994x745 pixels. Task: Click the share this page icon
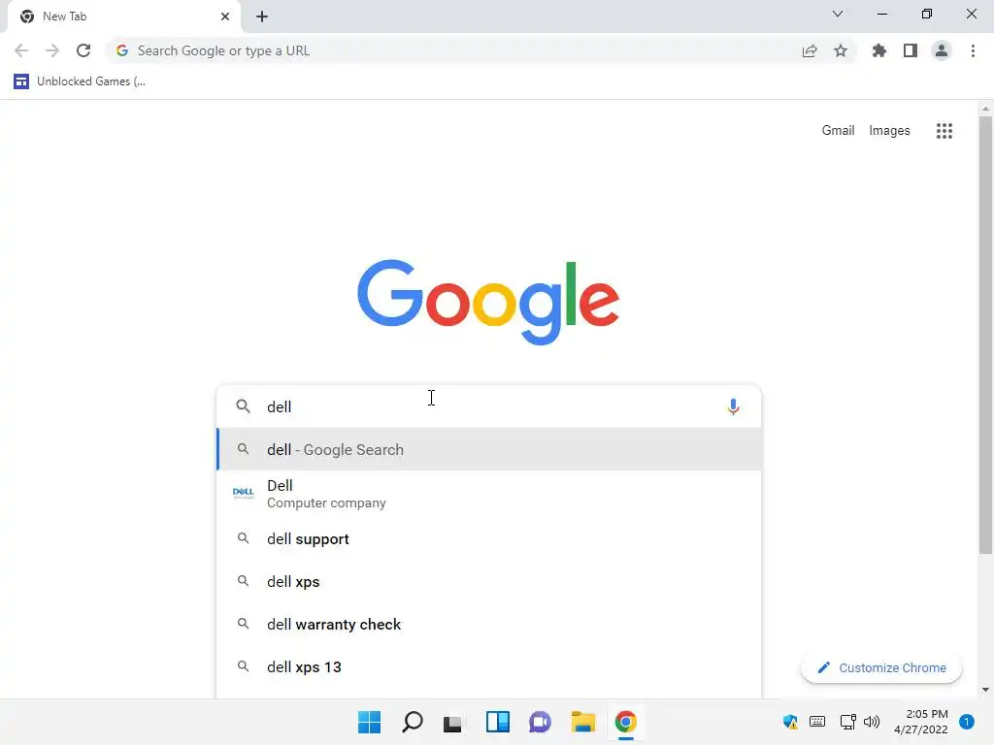810,50
